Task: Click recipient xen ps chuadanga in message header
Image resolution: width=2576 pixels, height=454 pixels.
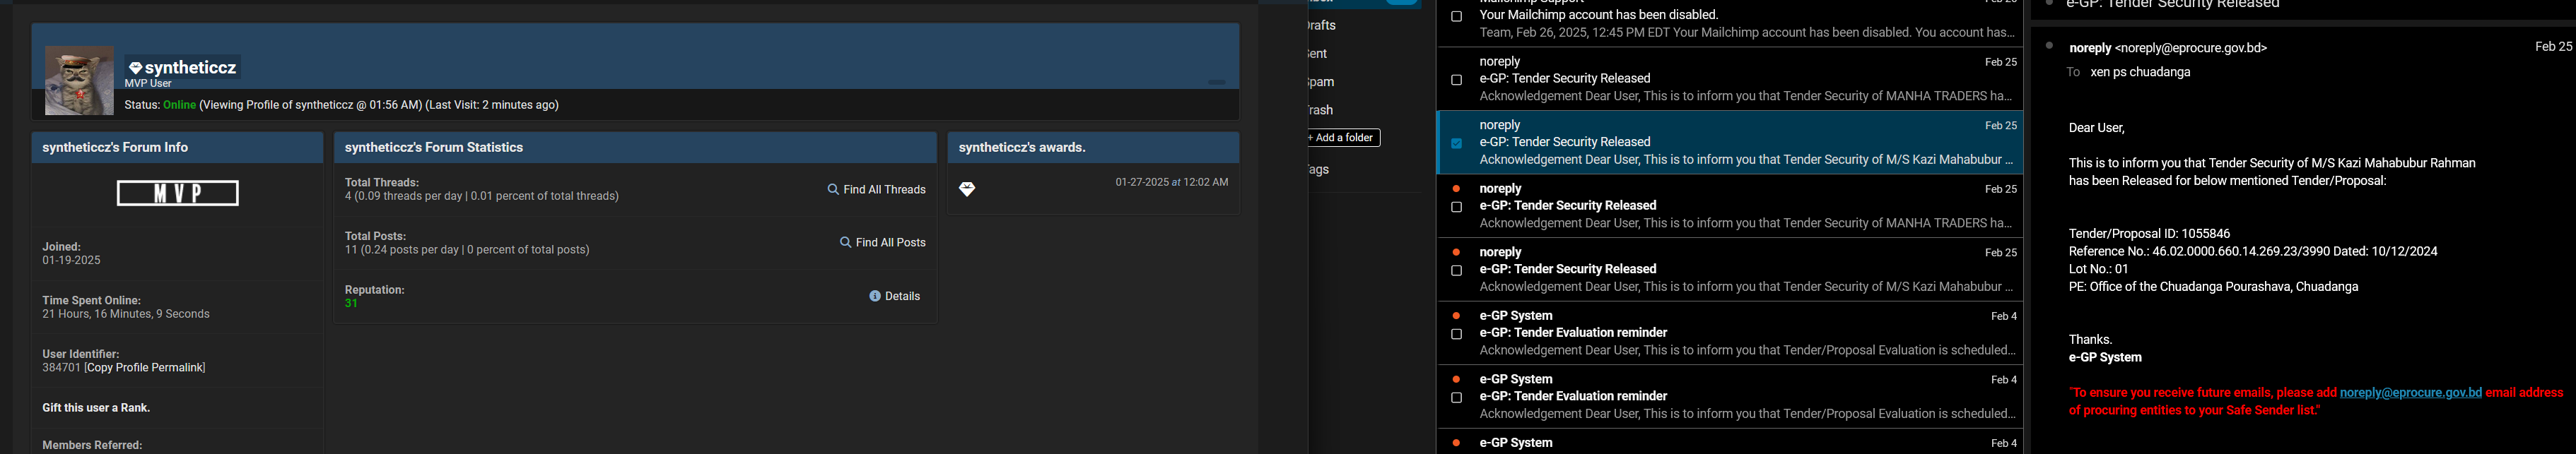Action: click(x=2141, y=73)
